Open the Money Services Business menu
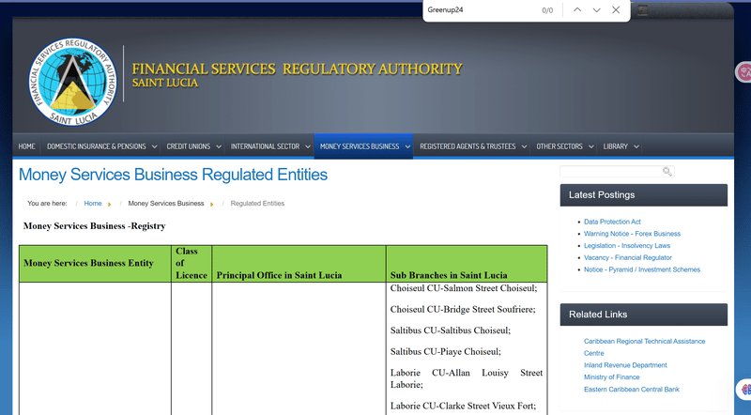This screenshot has width=751, height=415. click(x=360, y=146)
